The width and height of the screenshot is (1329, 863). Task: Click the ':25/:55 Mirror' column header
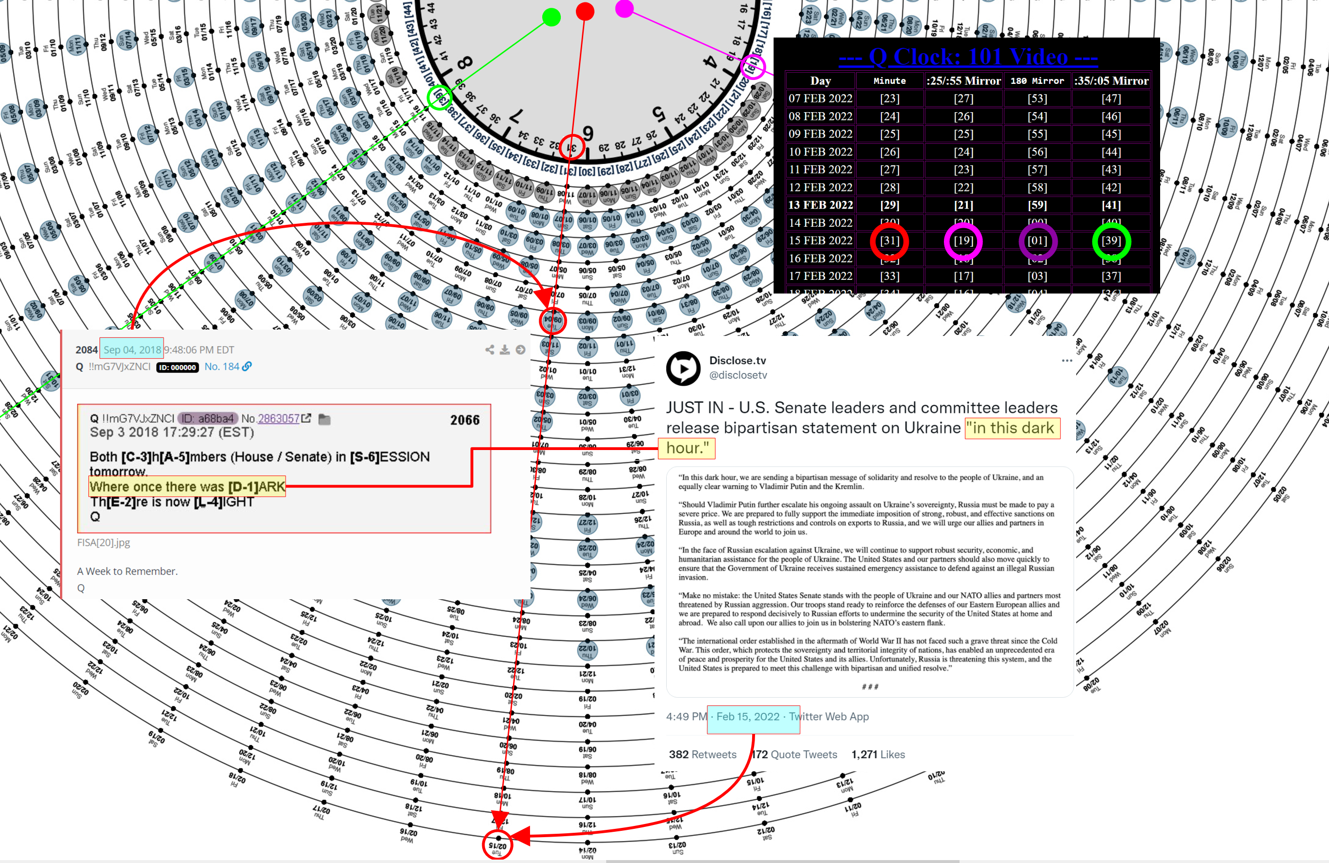tap(963, 81)
